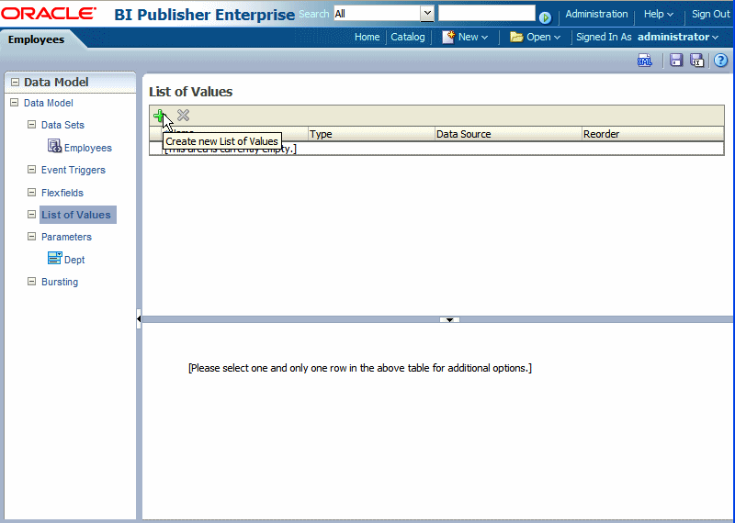Open the Catalog link
The width and height of the screenshot is (735, 523).
point(408,37)
